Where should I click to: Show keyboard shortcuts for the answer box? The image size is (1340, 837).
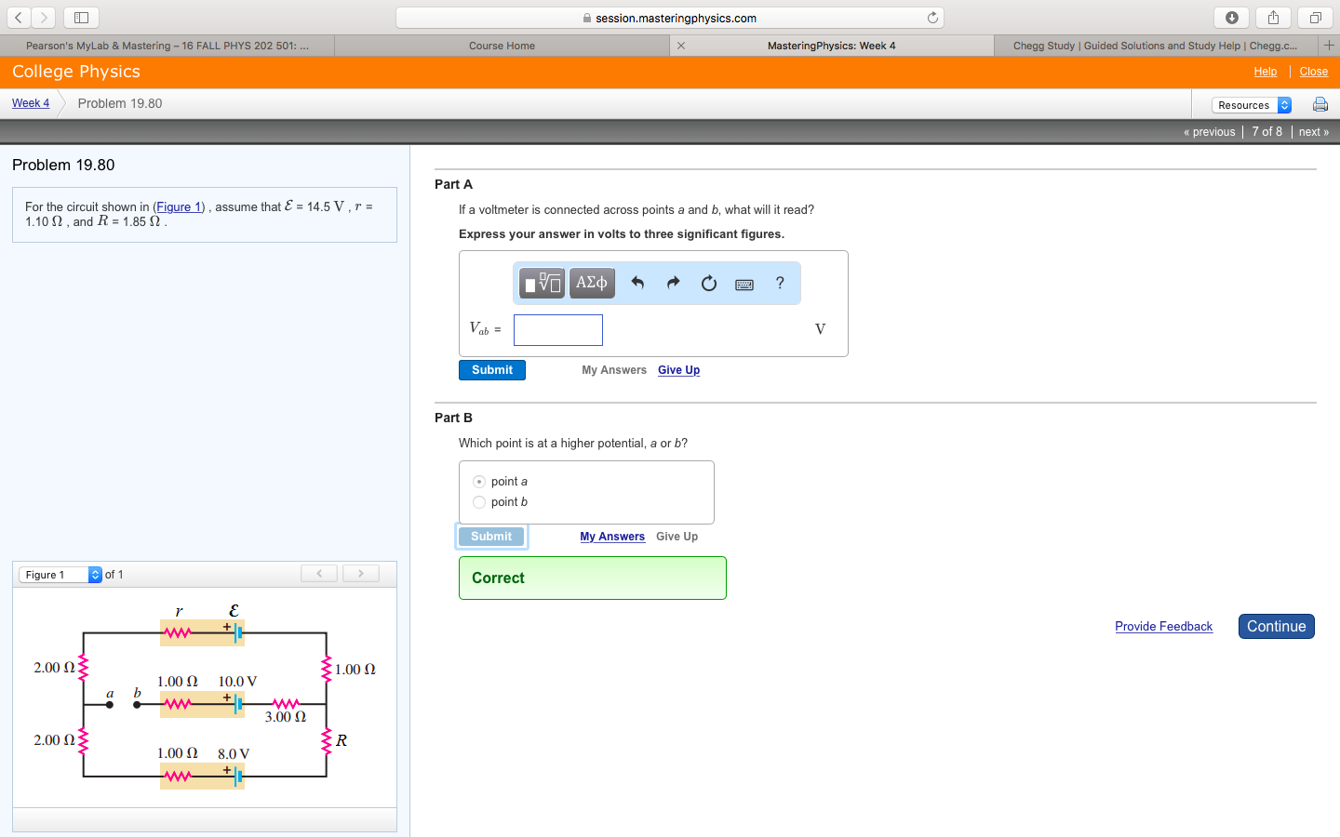(x=744, y=284)
